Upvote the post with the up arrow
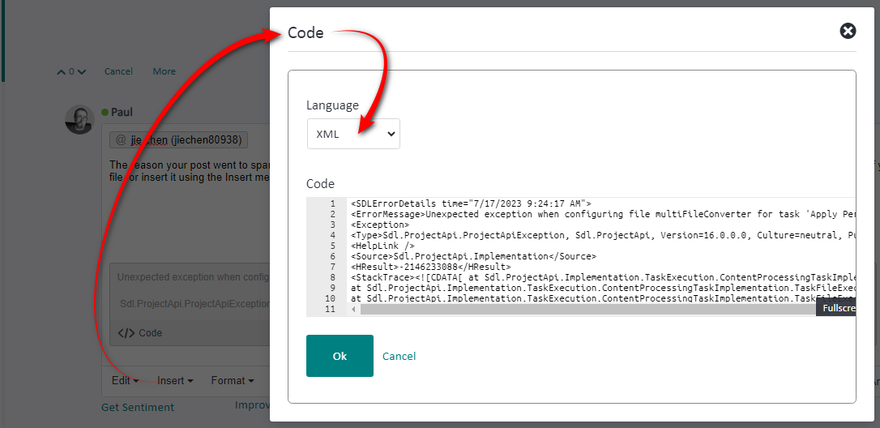880x428 pixels. [x=61, y=72]
